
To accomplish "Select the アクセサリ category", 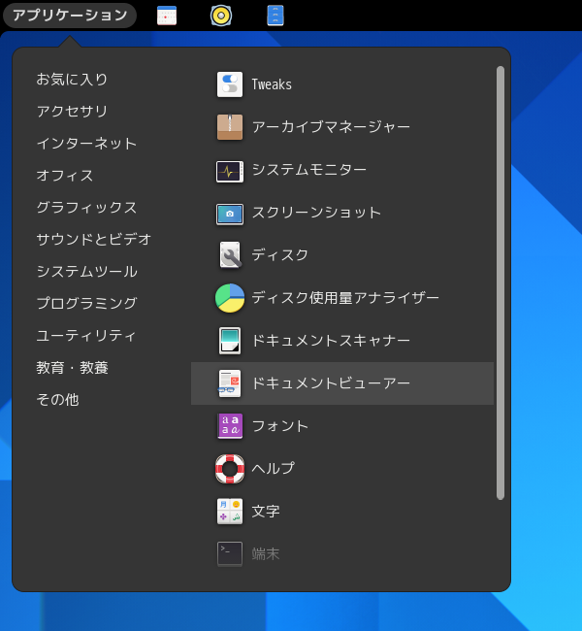I will [73, 111].
